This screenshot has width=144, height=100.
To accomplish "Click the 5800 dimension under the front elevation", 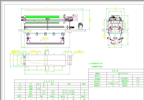I will coord(47,47).
